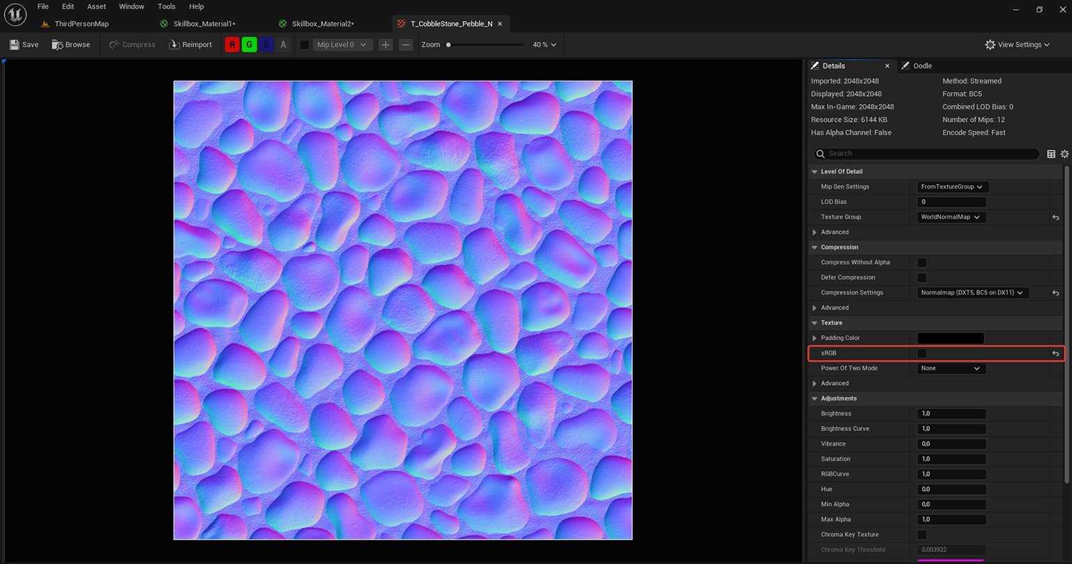Toggle the green channel G button
This screenshot has width=1072, height=564.
[249, 45]
